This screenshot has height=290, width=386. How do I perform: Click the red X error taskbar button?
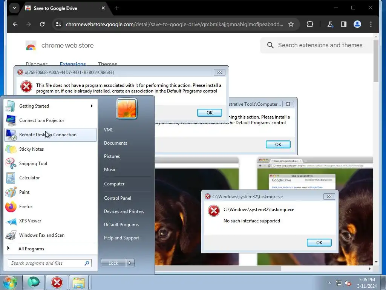57,282
